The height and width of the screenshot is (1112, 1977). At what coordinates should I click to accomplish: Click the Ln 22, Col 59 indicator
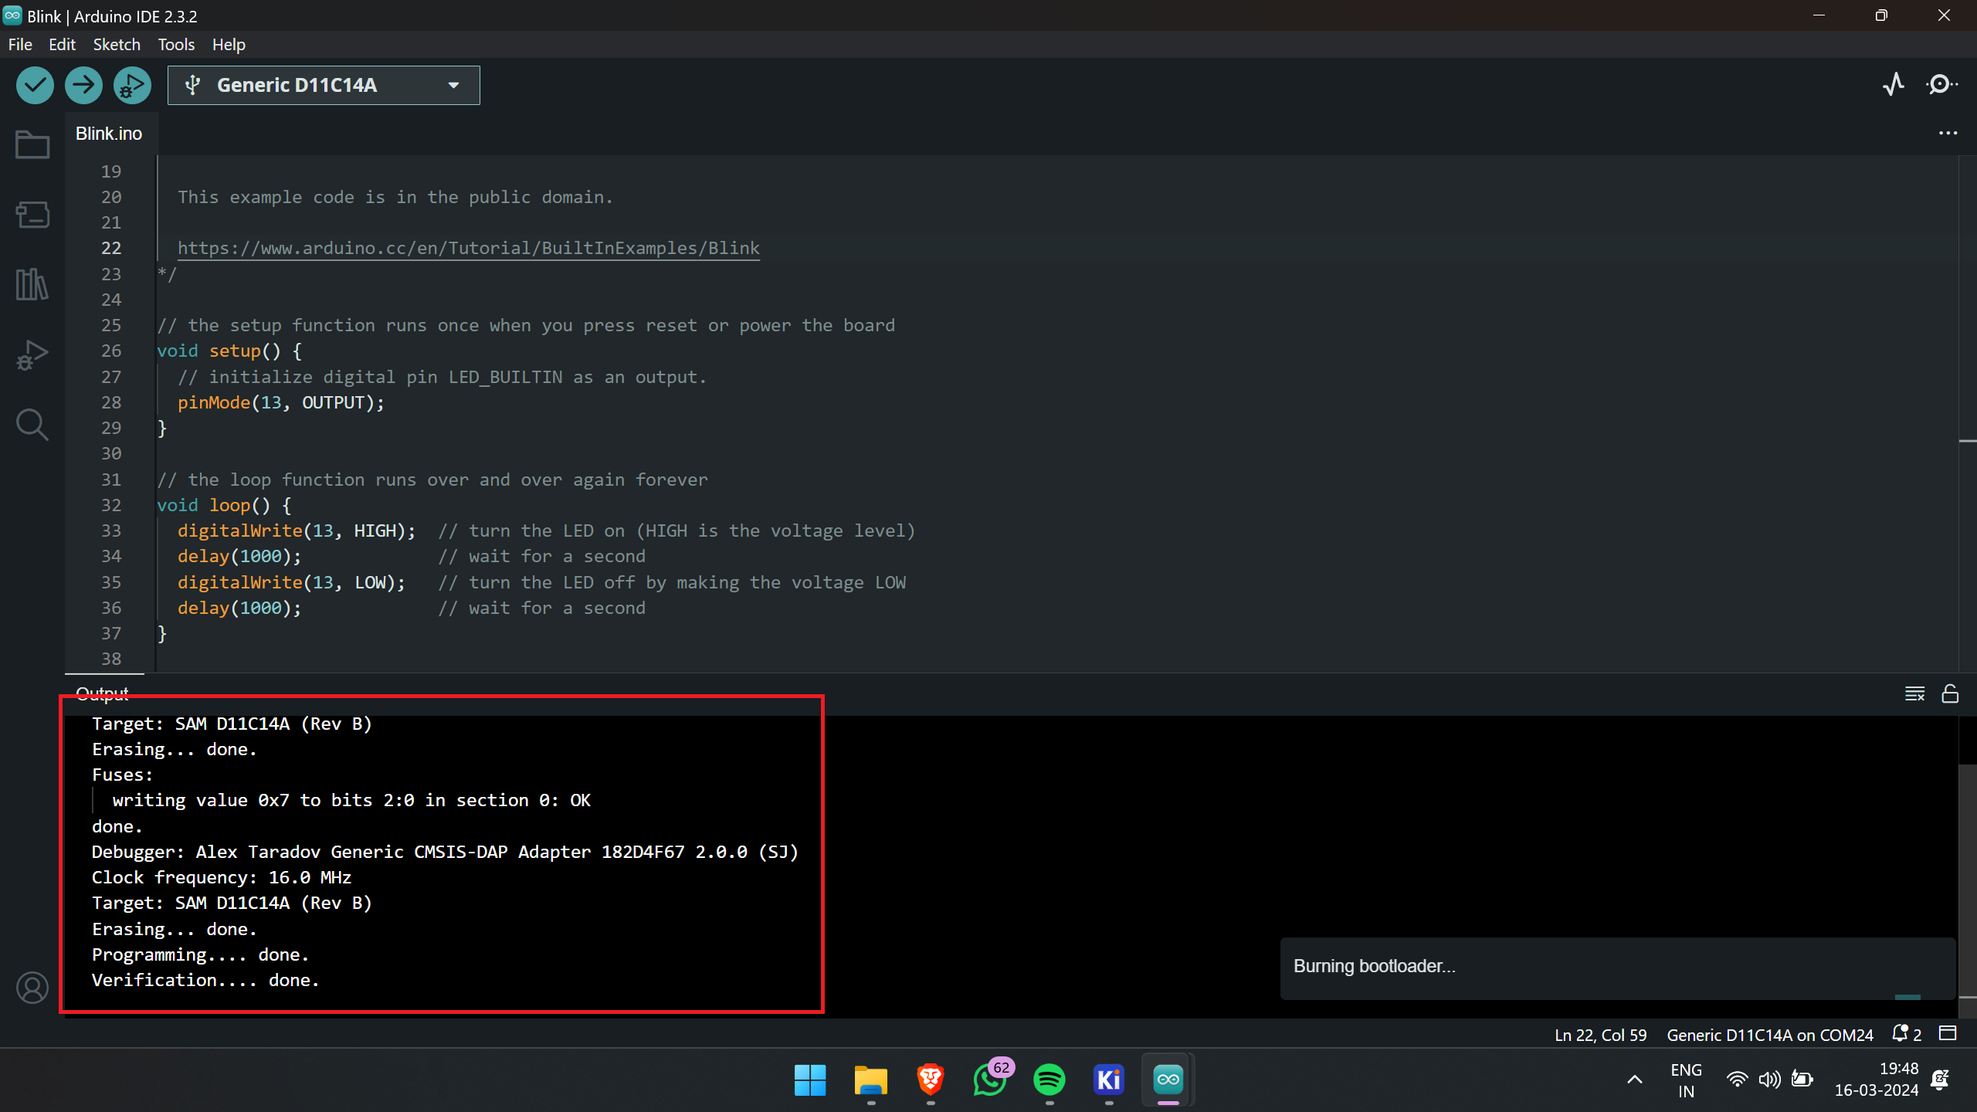tap(1600, 1035)
